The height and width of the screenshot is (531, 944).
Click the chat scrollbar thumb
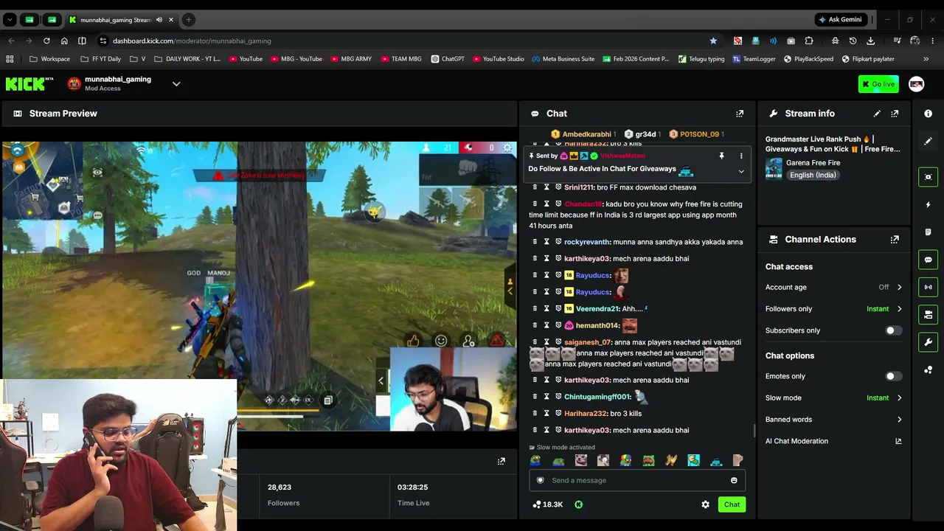click(754, 431)
